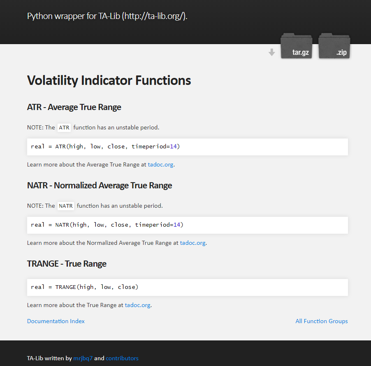Click the ATR - Average True Range heading
This screenshot has width=371, height=366.
(74, 107)
